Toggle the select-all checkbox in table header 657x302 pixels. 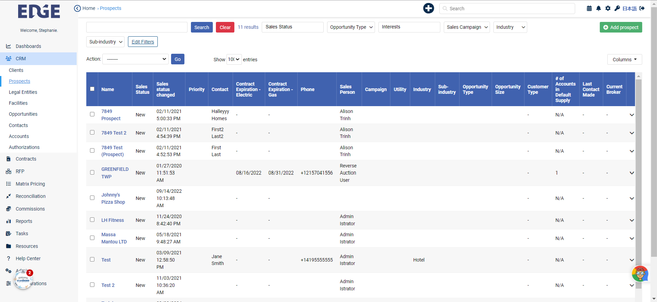pyautogui.click(x=92, y=89)
